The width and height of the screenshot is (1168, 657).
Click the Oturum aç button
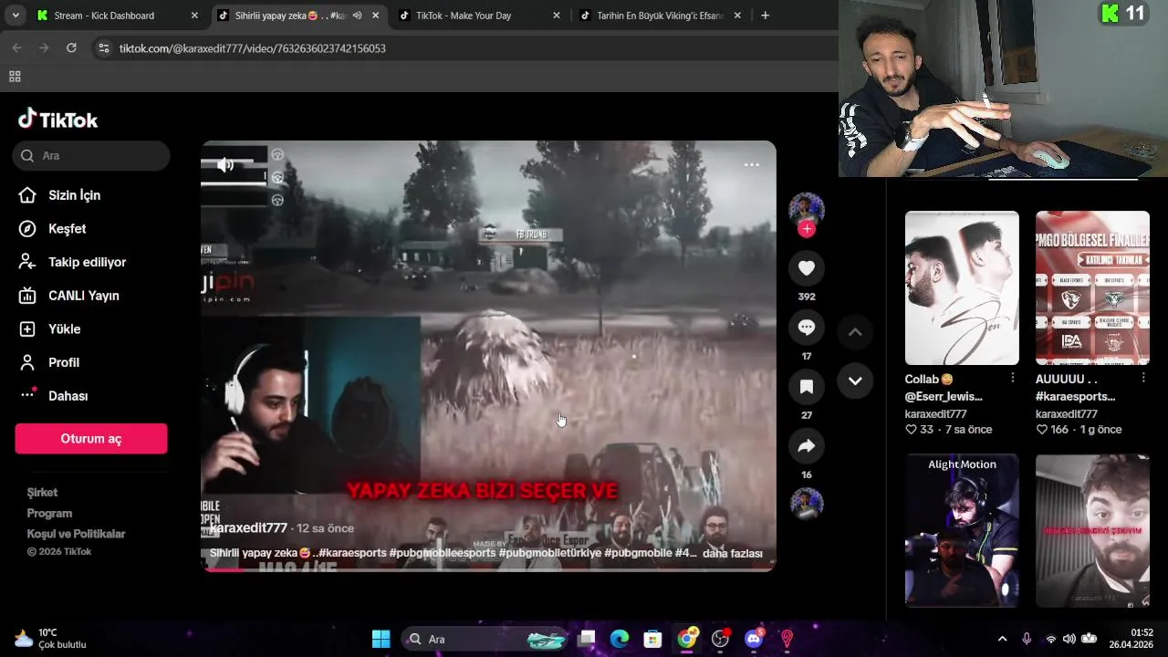tap(91, 439)
